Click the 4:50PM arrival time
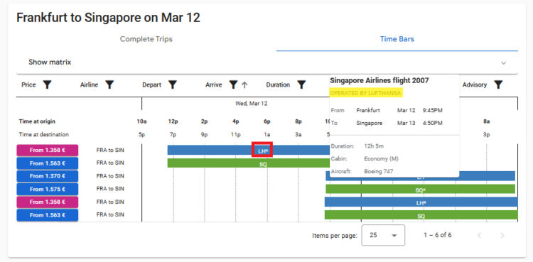This screenshot has height=262, width=533. point(433,123)
